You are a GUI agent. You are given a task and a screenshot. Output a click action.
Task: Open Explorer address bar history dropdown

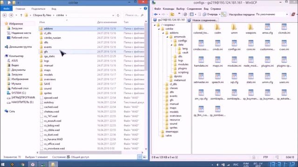click(113, 15)
